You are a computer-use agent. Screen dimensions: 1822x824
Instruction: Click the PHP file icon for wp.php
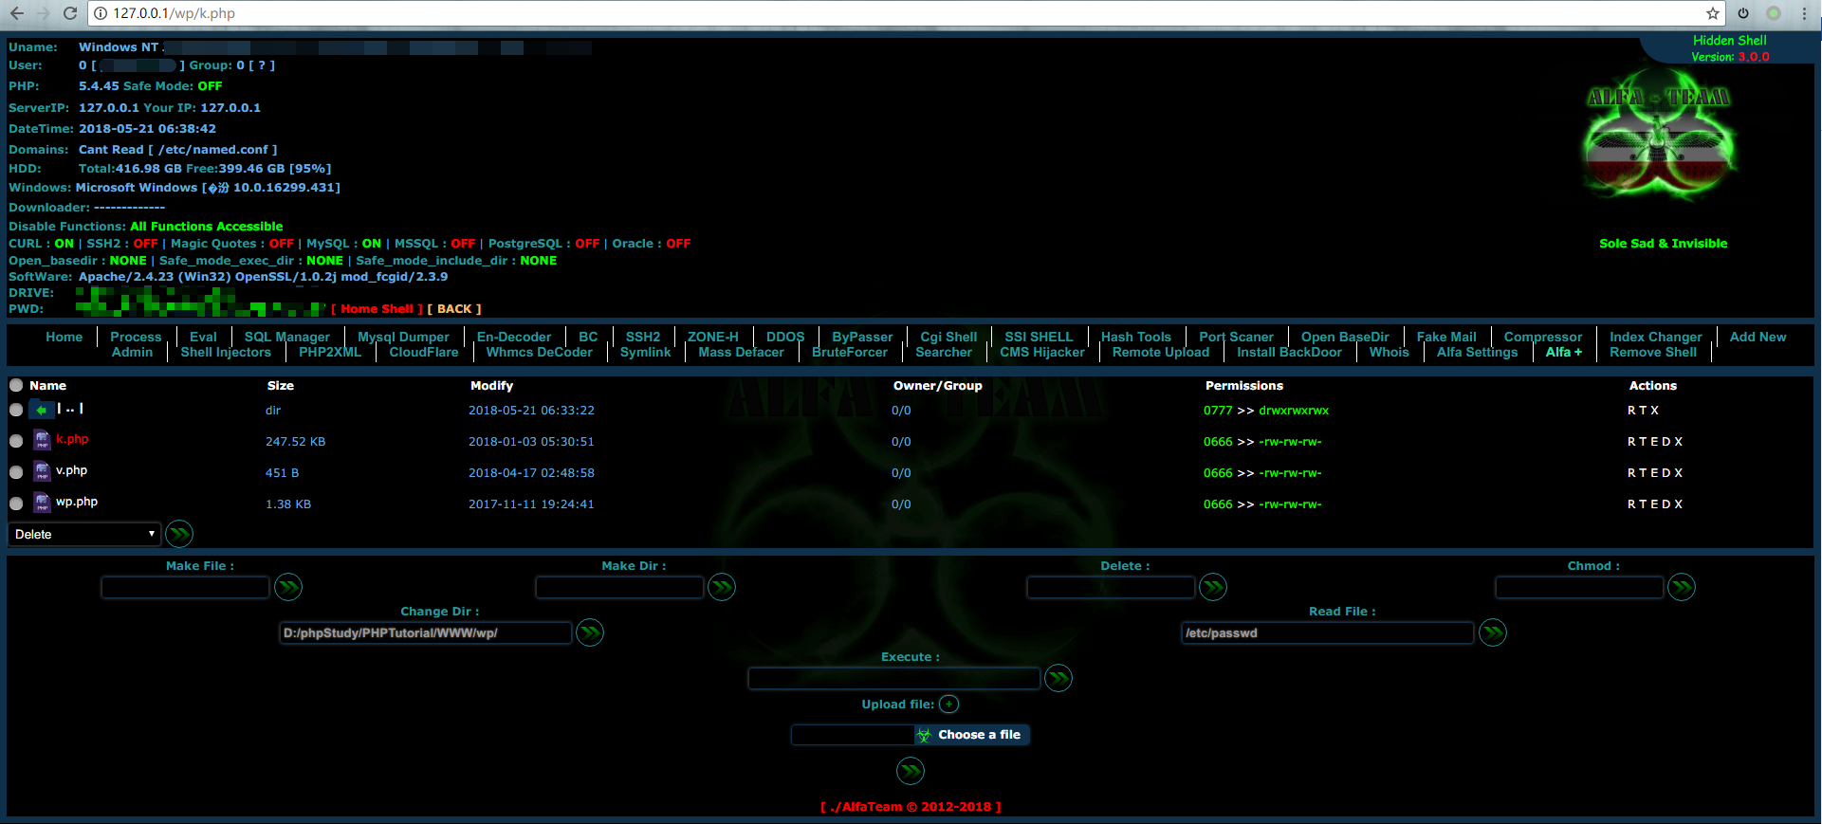click(x=42, y=503)
